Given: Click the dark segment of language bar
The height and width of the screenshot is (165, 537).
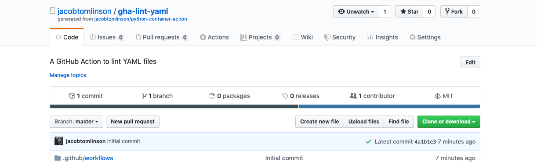Looking at the screenshot, I should [x=174, y=106].
